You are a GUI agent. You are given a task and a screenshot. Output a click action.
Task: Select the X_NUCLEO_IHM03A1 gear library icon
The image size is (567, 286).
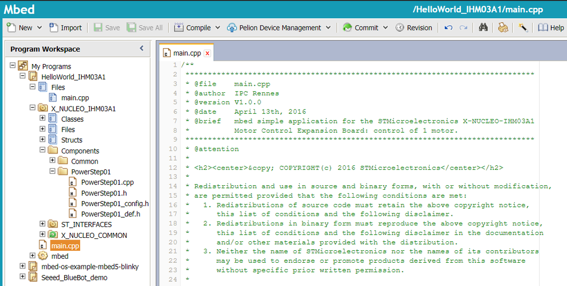tap(43, 108)
